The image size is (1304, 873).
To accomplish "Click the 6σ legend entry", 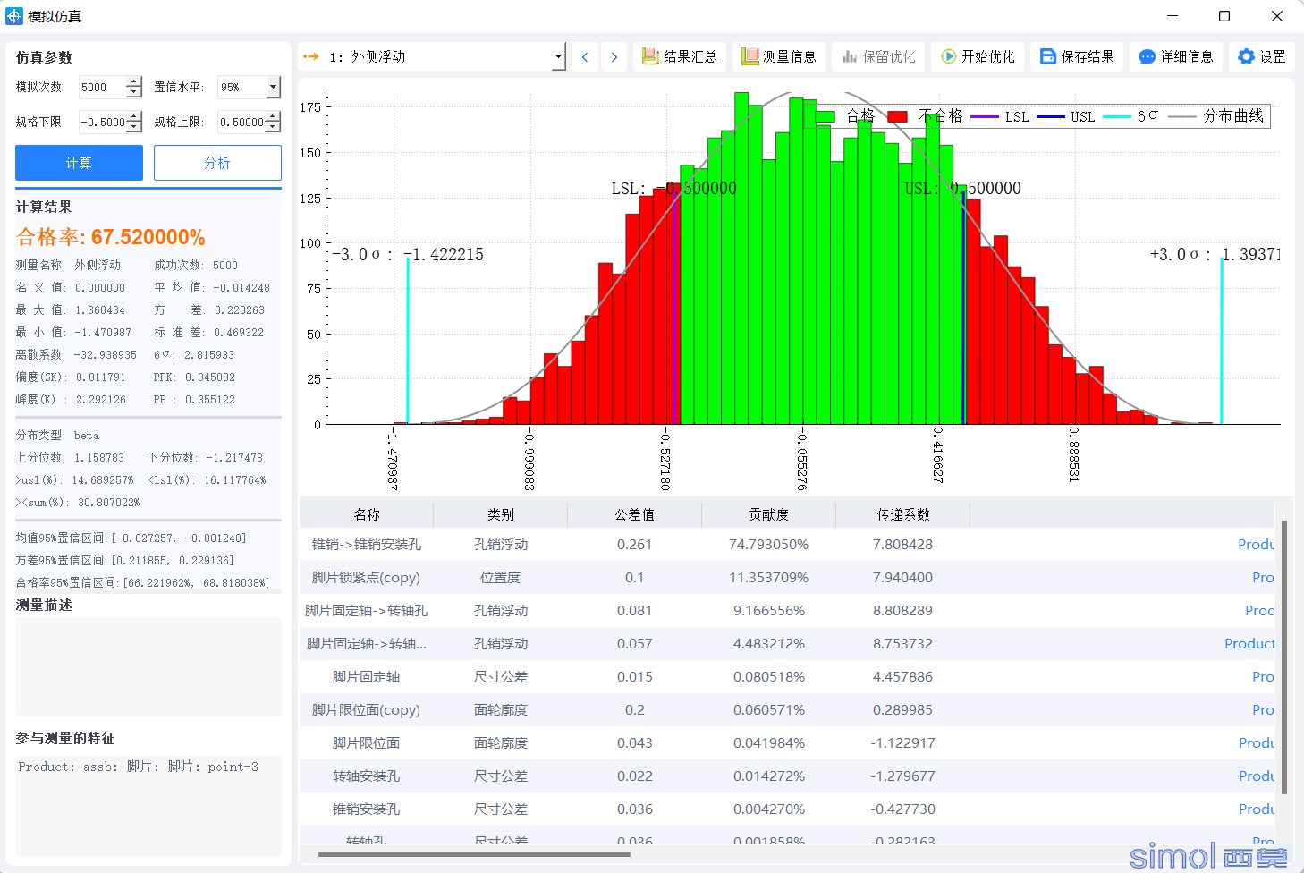I will (x=1130, y=116).
